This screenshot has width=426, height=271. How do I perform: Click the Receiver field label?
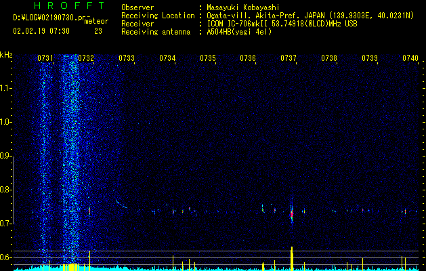tap(137, 24)
